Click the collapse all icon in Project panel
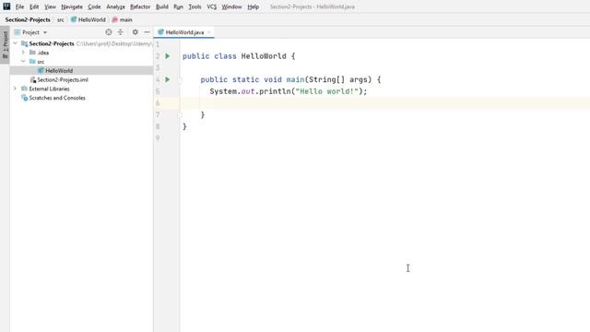This screenshot has width=590, height=332. pyautogui.click(x=121, y=32)
